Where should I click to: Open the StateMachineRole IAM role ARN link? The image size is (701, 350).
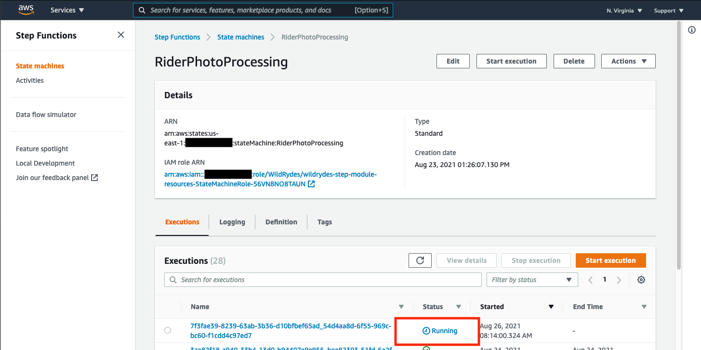pyautogui.click(x=270, y=179)
